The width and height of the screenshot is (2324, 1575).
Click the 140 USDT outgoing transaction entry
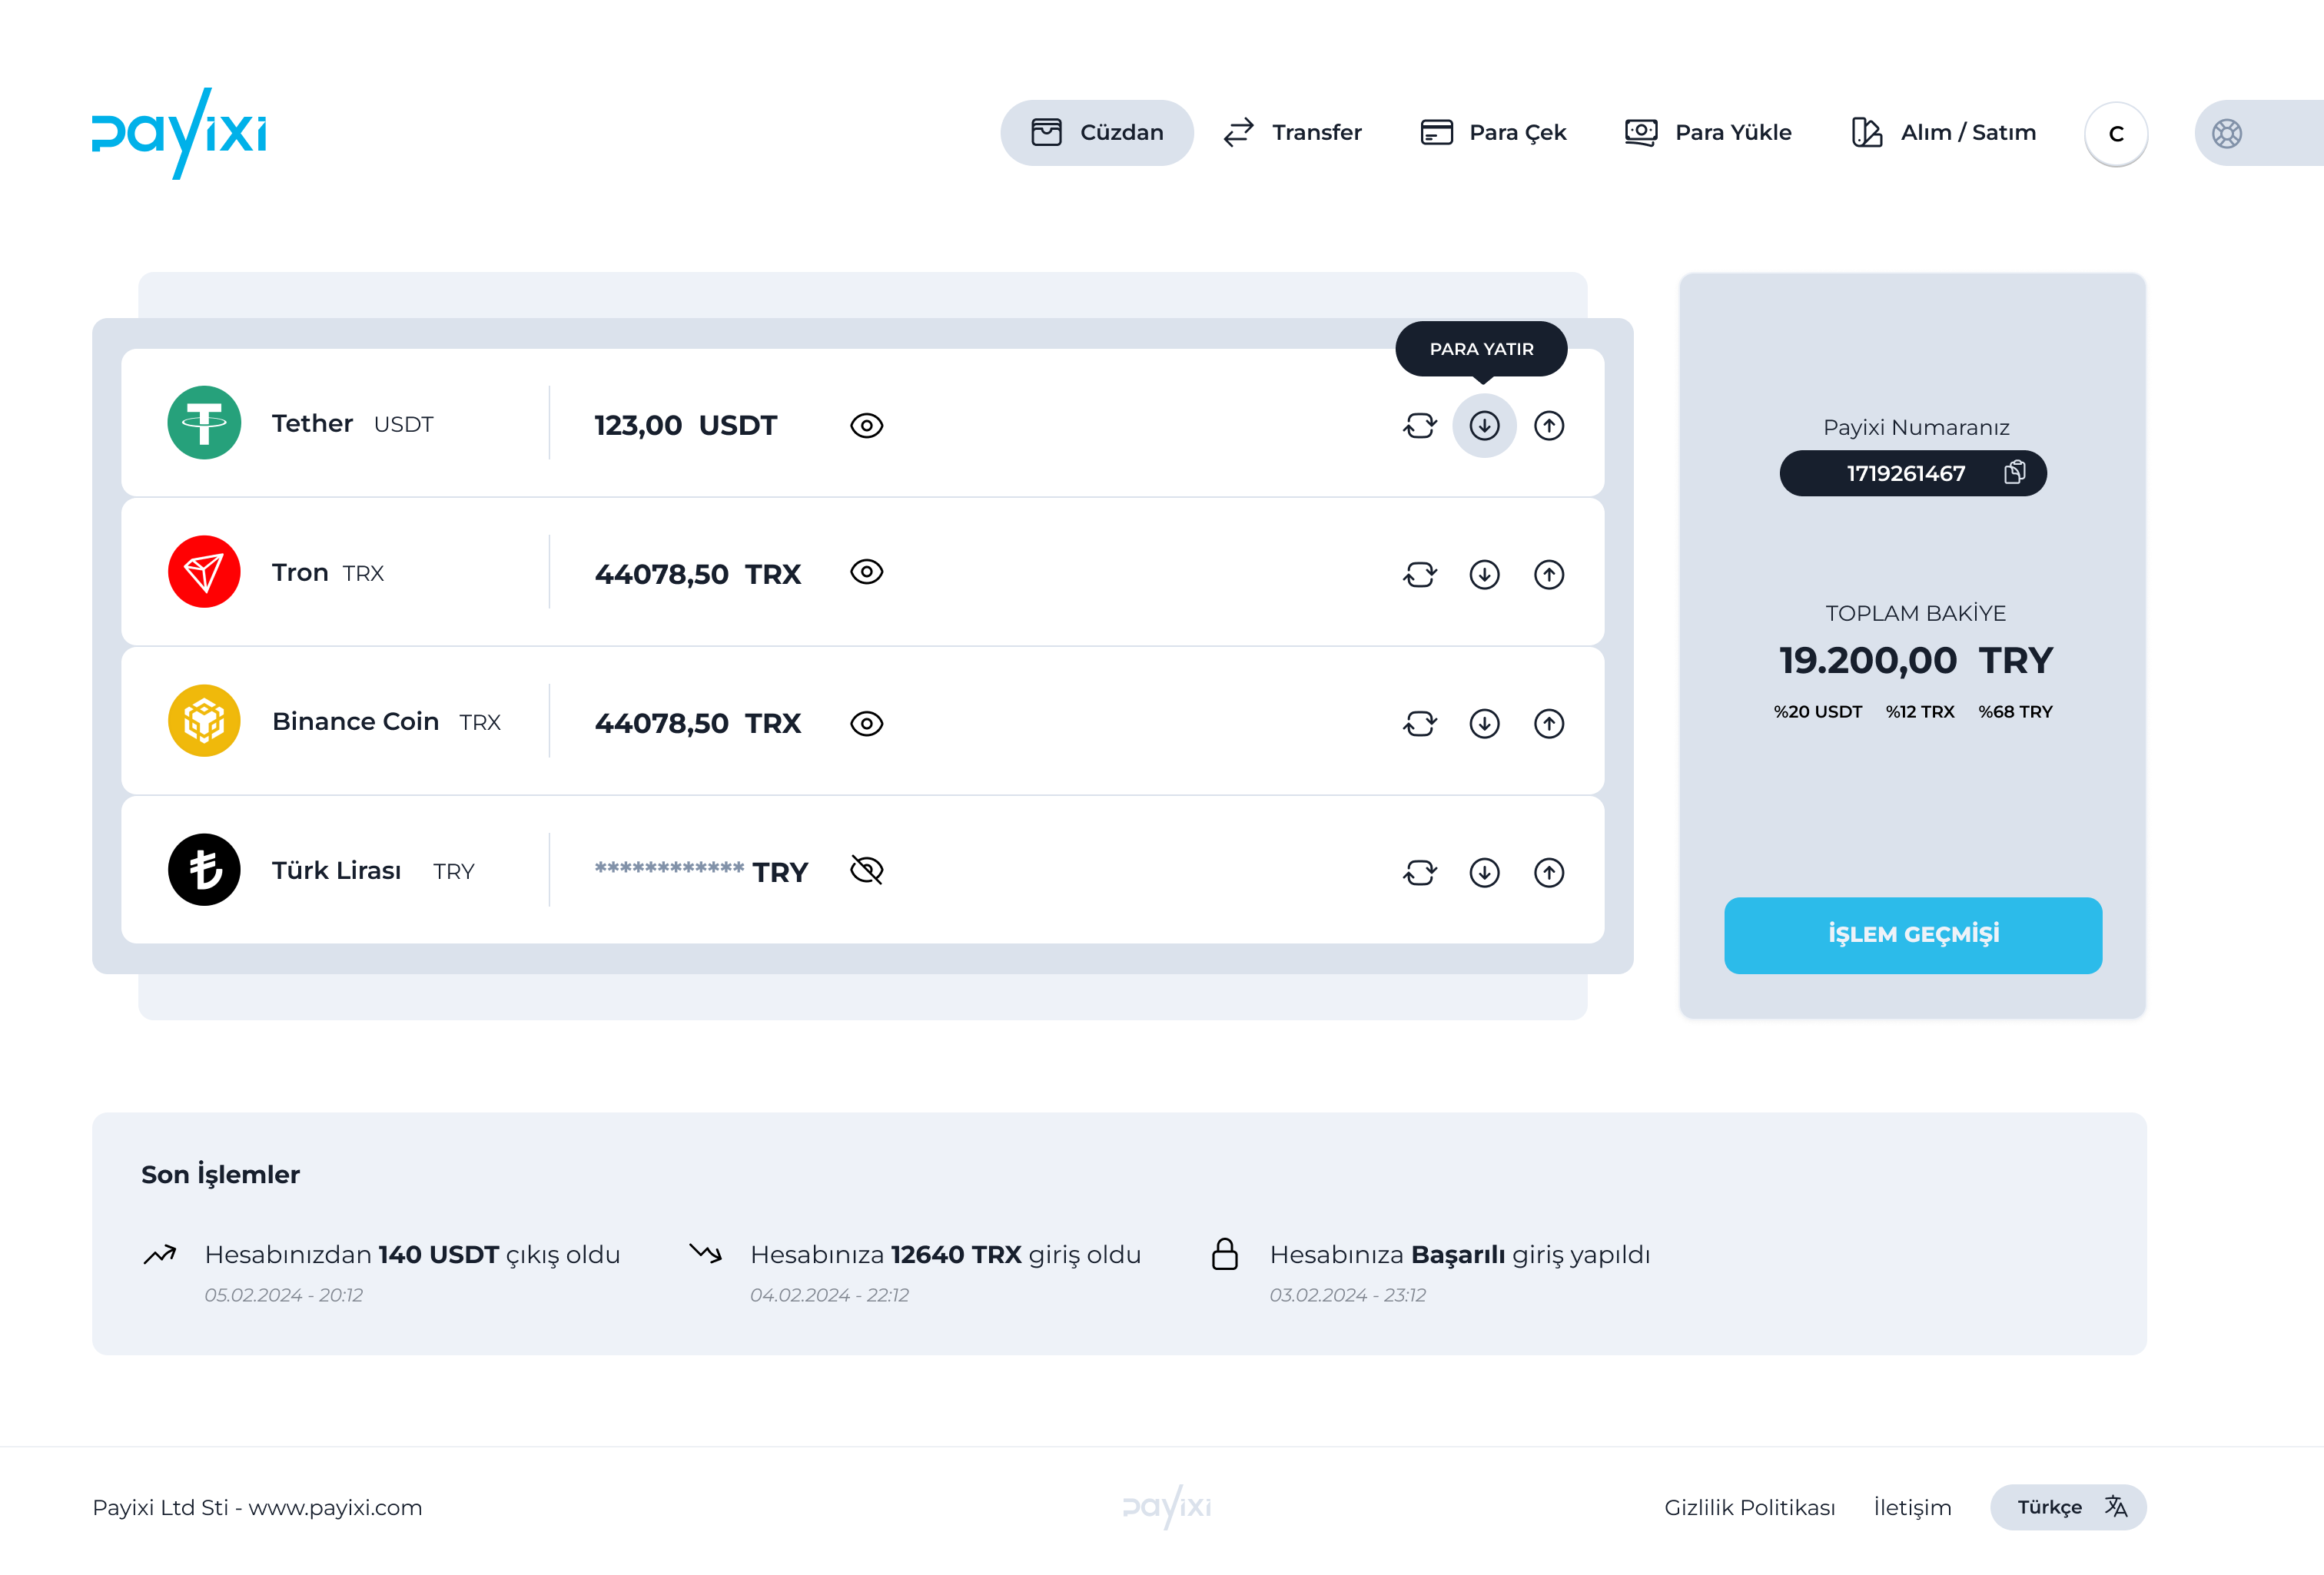point(411,1255)
